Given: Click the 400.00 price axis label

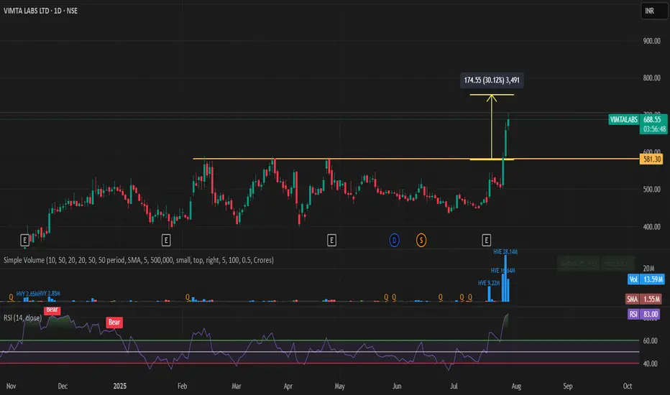Looking at the screenshot, I should point(651,227).
